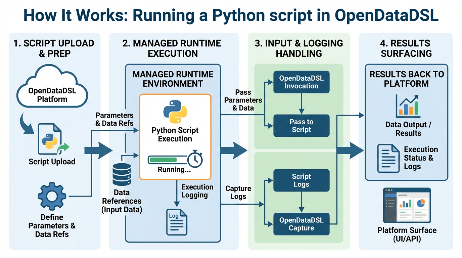462x258 pixels.
Task: Click the 'Results Back to Platform' title
Action: click(x=406, y=79)
